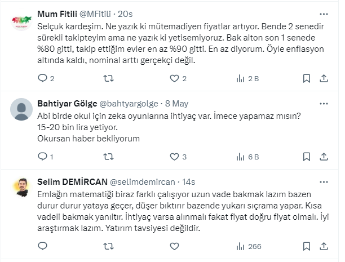Share Selim DEMİRCAN's tweet
This screenshot has height=262, width=345.
click(x=324, y=246)
